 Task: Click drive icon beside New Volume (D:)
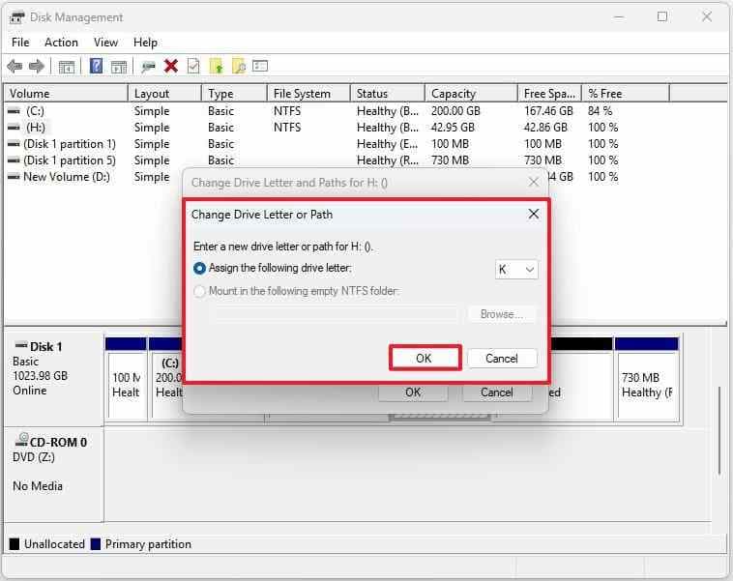coord(15,177)
